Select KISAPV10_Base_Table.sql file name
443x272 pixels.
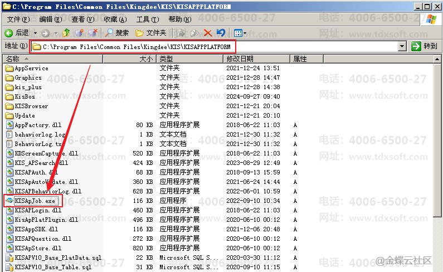click(53, 267)
